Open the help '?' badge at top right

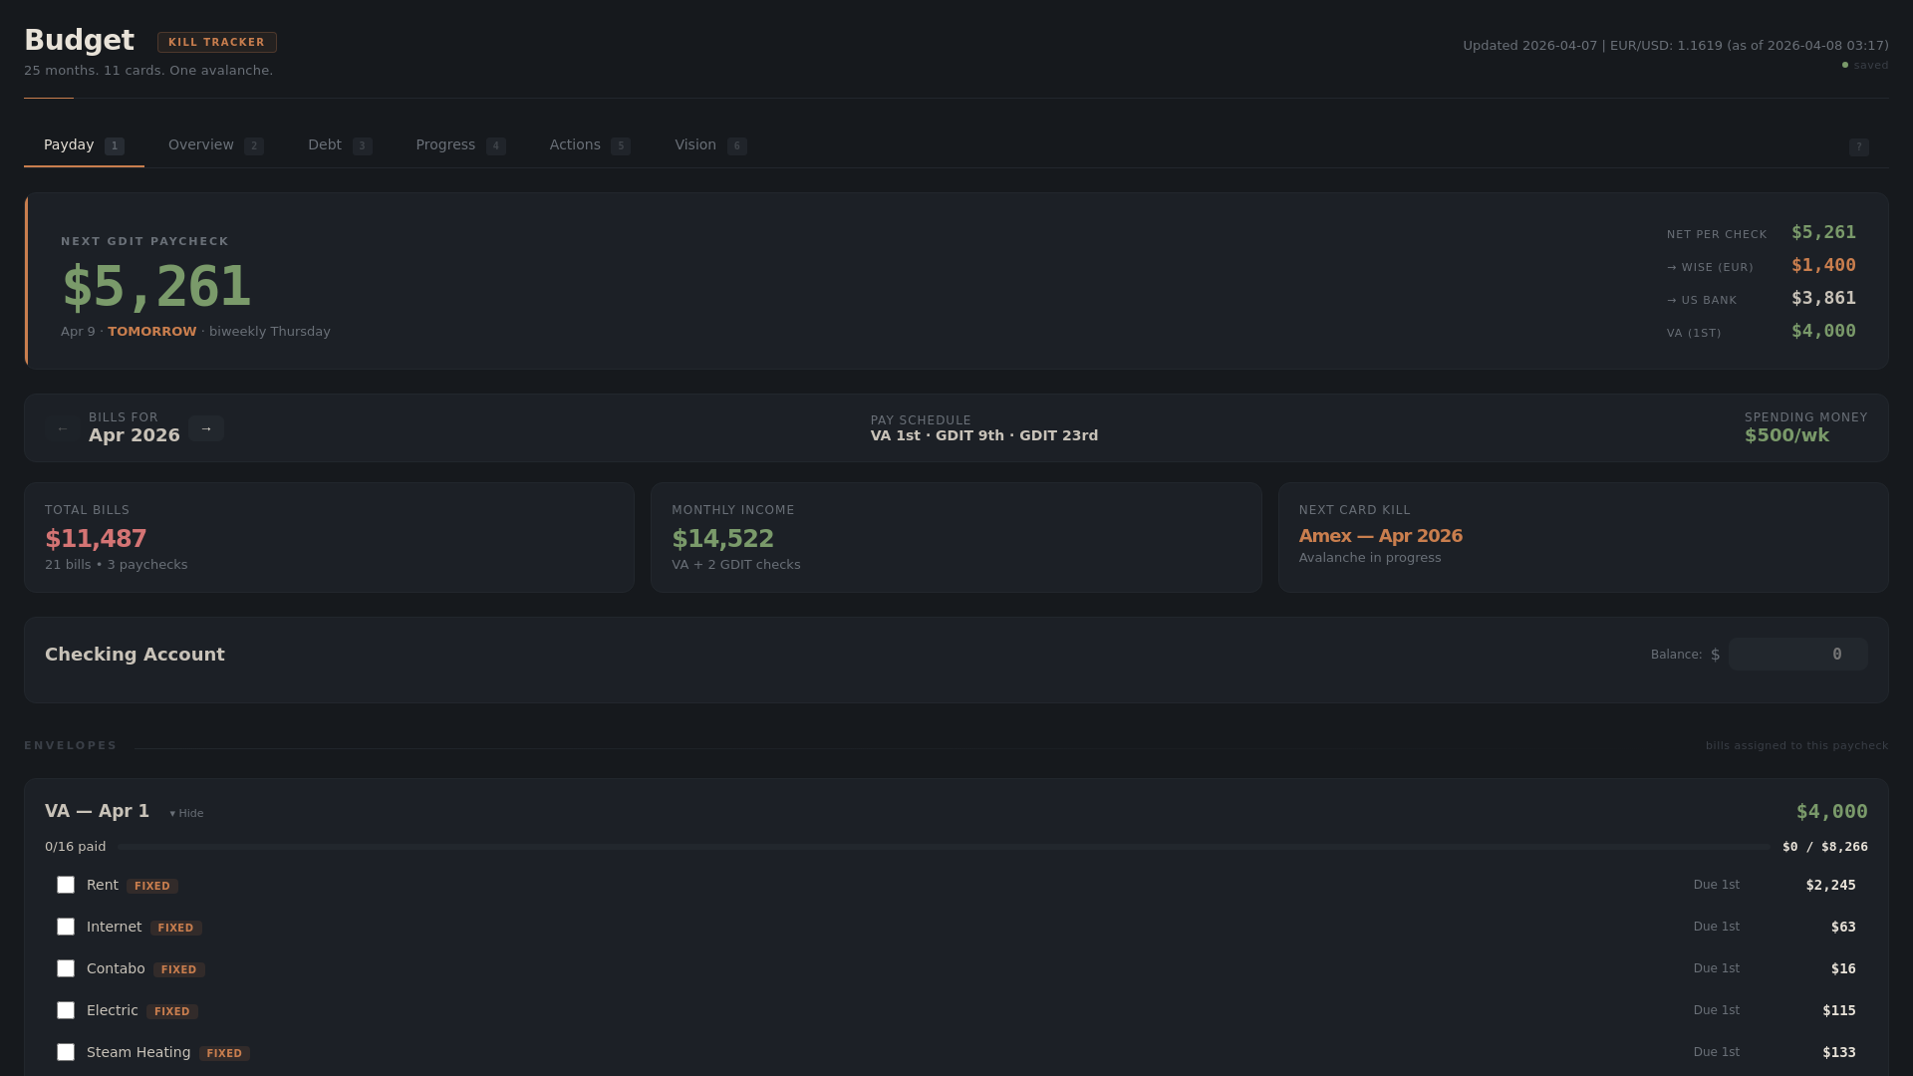tap(1858, 147)
